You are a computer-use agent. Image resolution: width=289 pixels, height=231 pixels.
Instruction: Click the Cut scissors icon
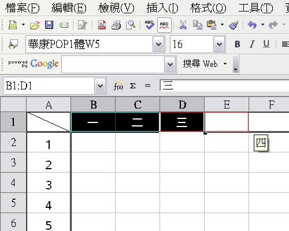click(x=183, y=25)
